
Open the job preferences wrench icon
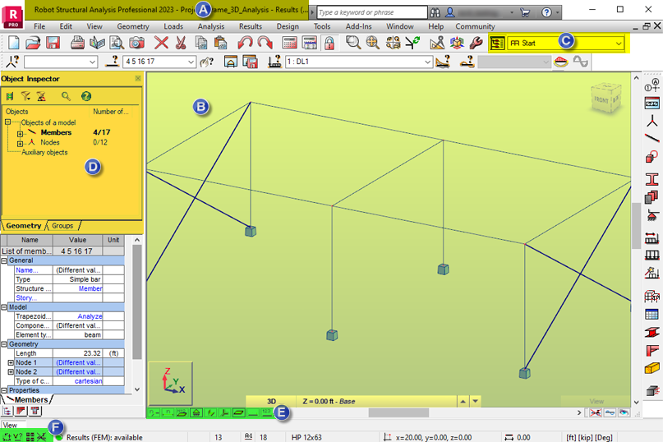477,43
